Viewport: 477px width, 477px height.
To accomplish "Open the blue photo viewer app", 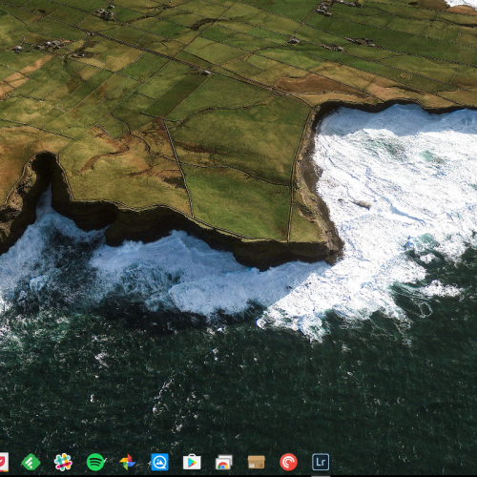I will (159, 462).
